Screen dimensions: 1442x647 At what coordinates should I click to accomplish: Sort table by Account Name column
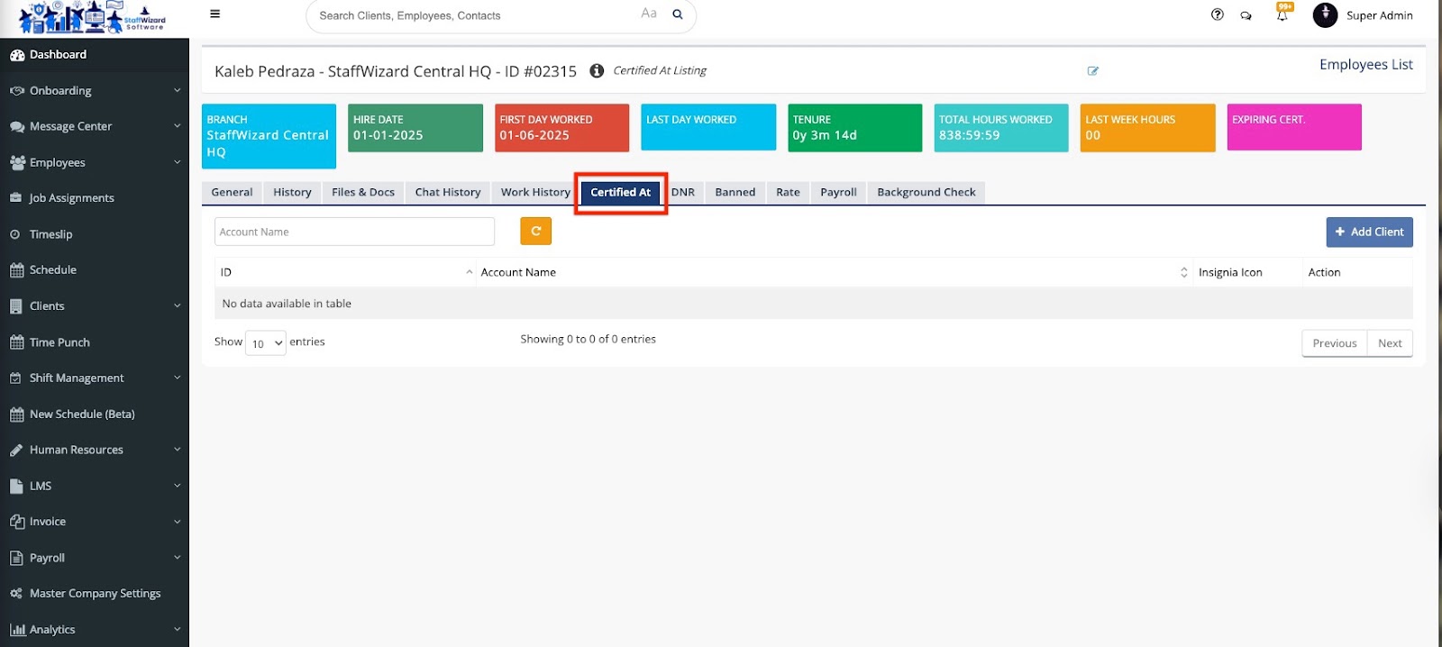pyautogui.click(x=829, y=272)
